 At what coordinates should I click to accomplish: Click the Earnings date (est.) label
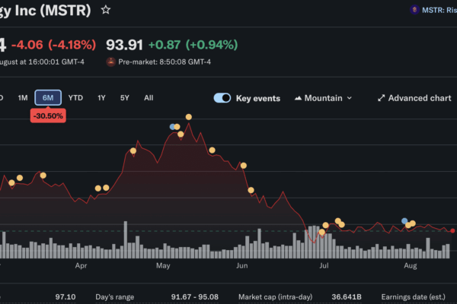click(414, 297)
